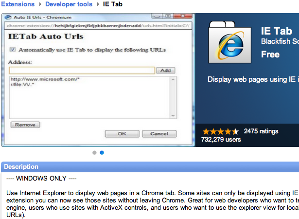The width and height of the screenshot is (299, 219).
Task: Maximize the Auto IE Urls window
Action: 168,16
